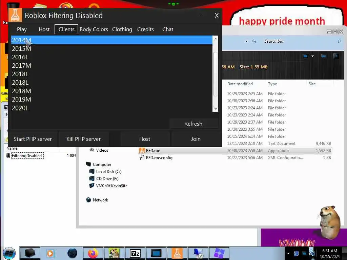Click the network tray icon

[x=305, y=254]
